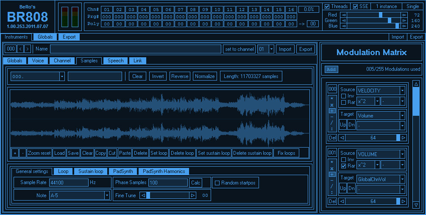
Task: Decrease the Red slider with its left arrow
Action: point(344,15)
